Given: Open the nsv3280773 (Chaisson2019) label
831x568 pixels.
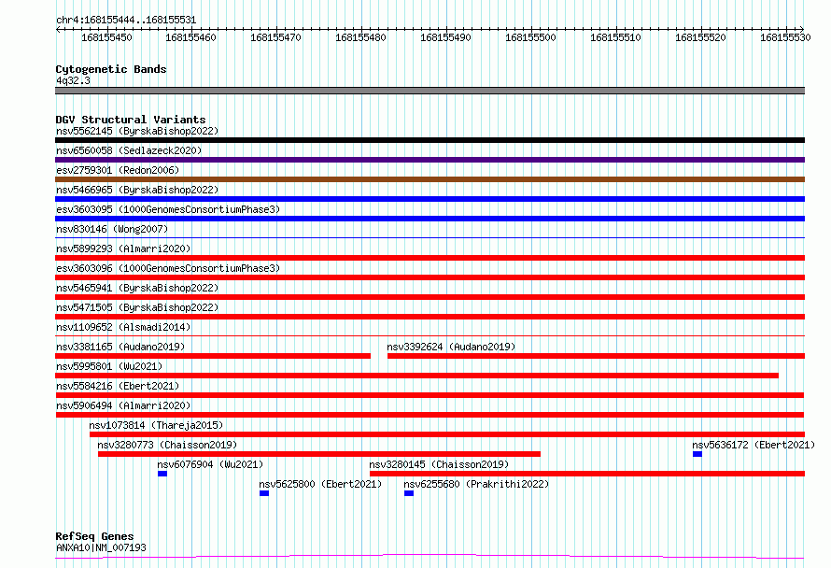Looking at the screenshot, I should (167, 445).
